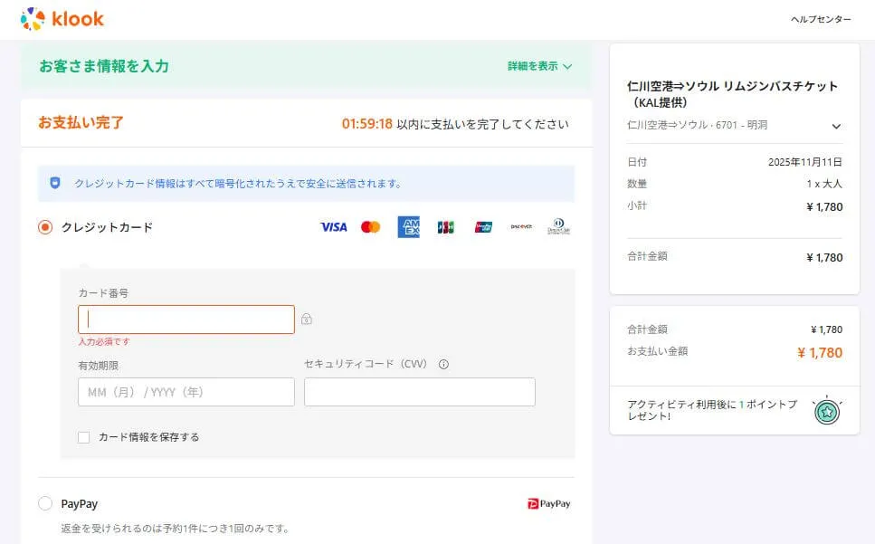This screenshot has width=875, height=544.
Task: Select the PayPay payment radio button
Action: 43,503
